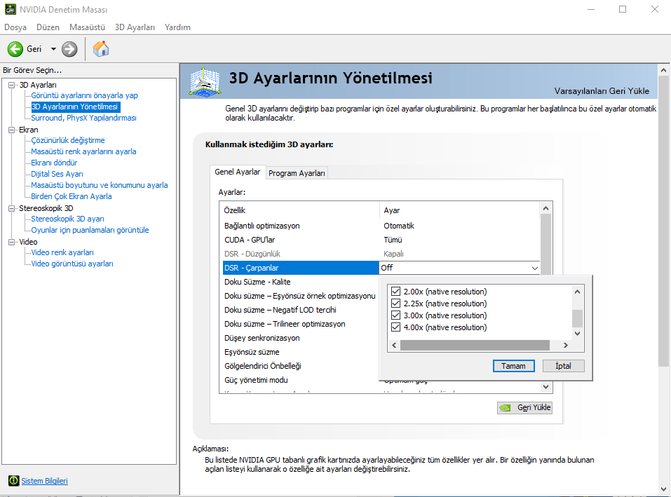Select Doku süzme – Negatif LOD tercihi

tap(299, 310)
